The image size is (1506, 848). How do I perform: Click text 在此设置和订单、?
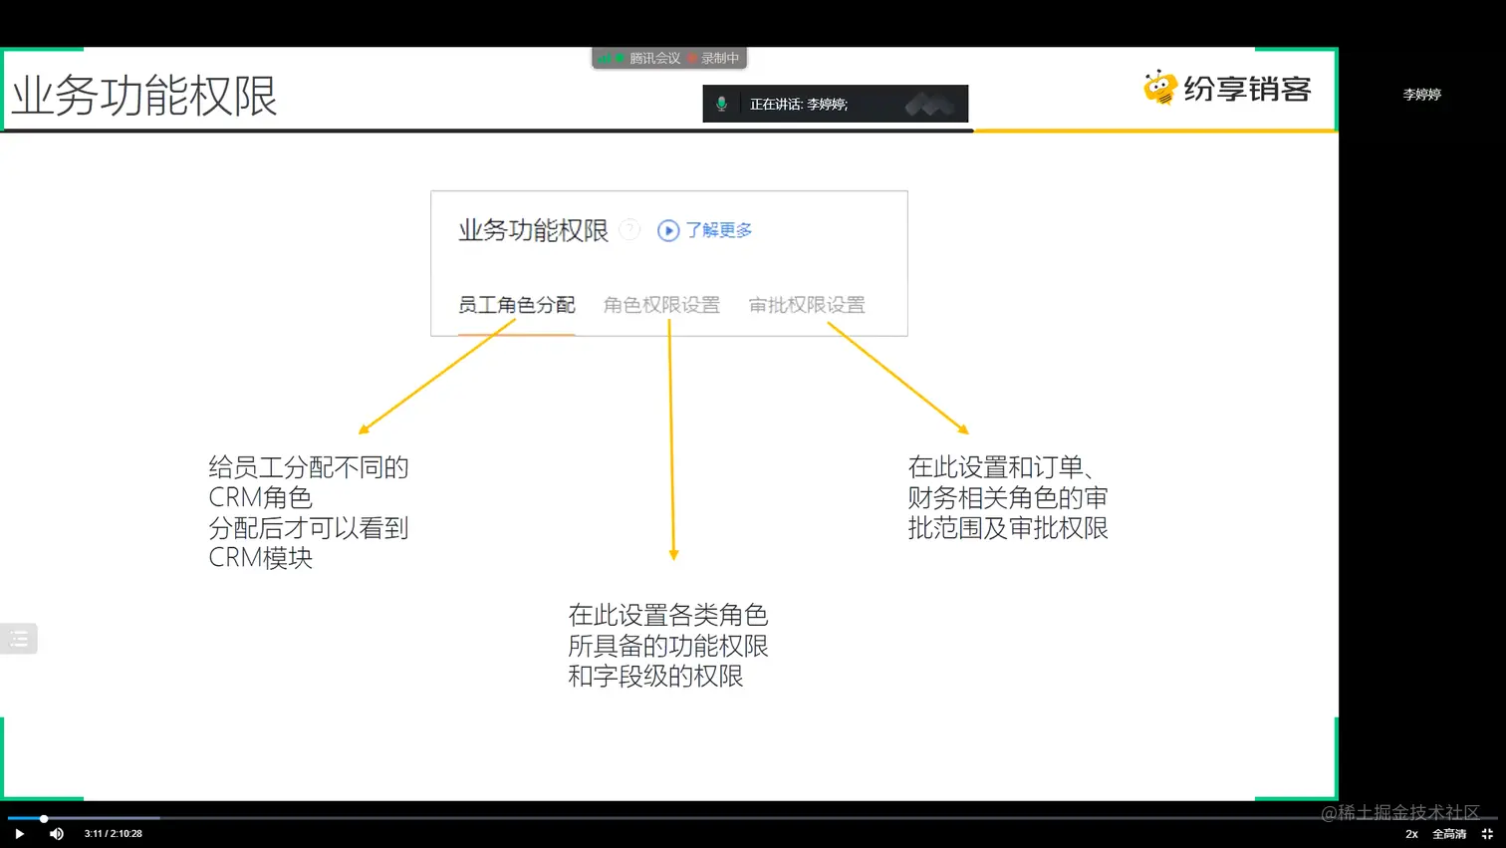pos(1001,467)
